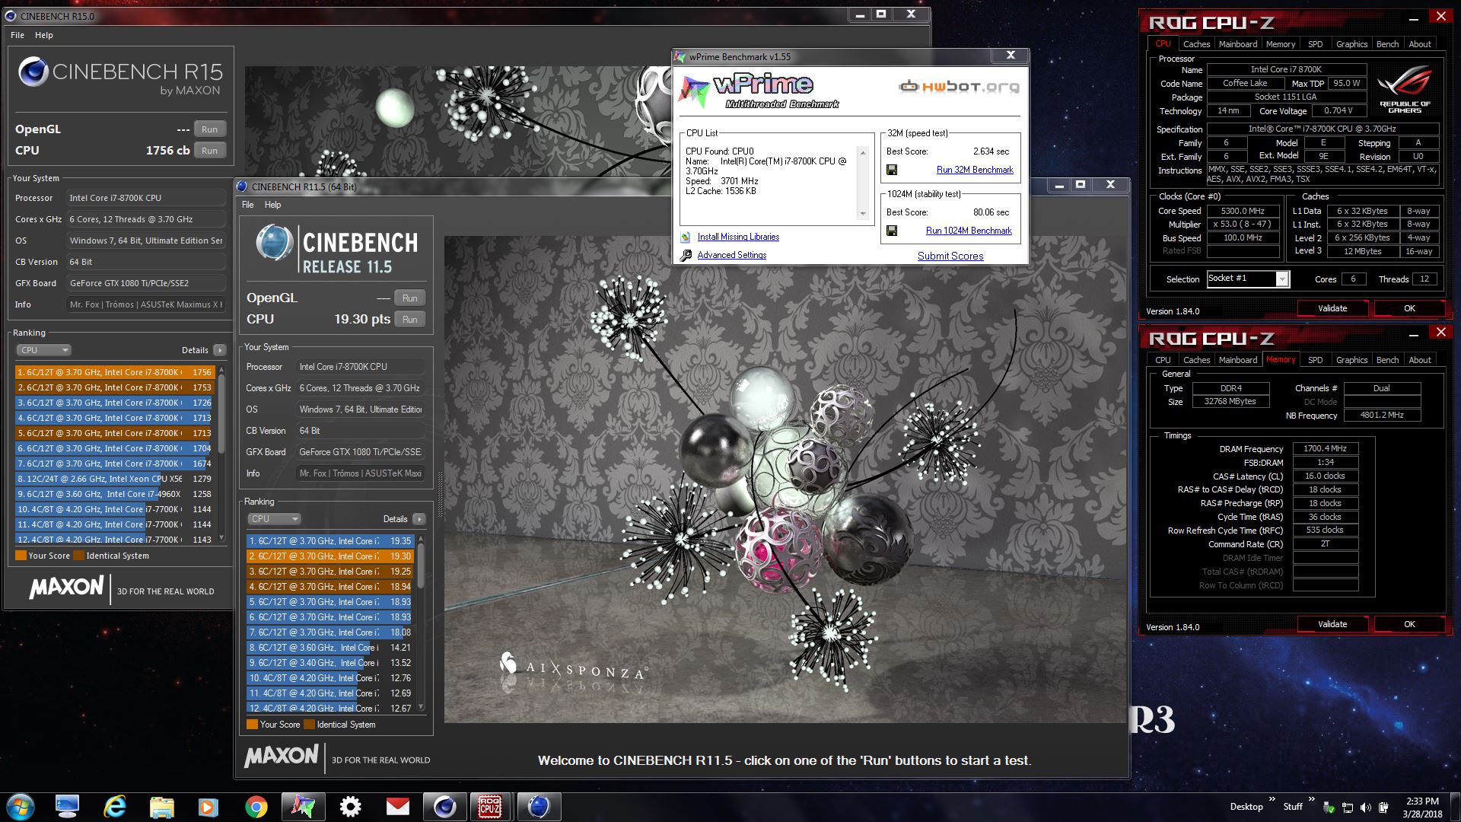1461x822 pixels.
Task: Expand Details arrow in R15 ranking
Action: (x=219, y=350)
